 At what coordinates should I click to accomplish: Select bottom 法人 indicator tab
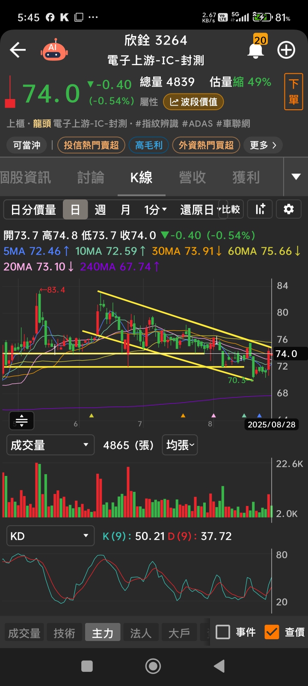(x=141, y=633)
